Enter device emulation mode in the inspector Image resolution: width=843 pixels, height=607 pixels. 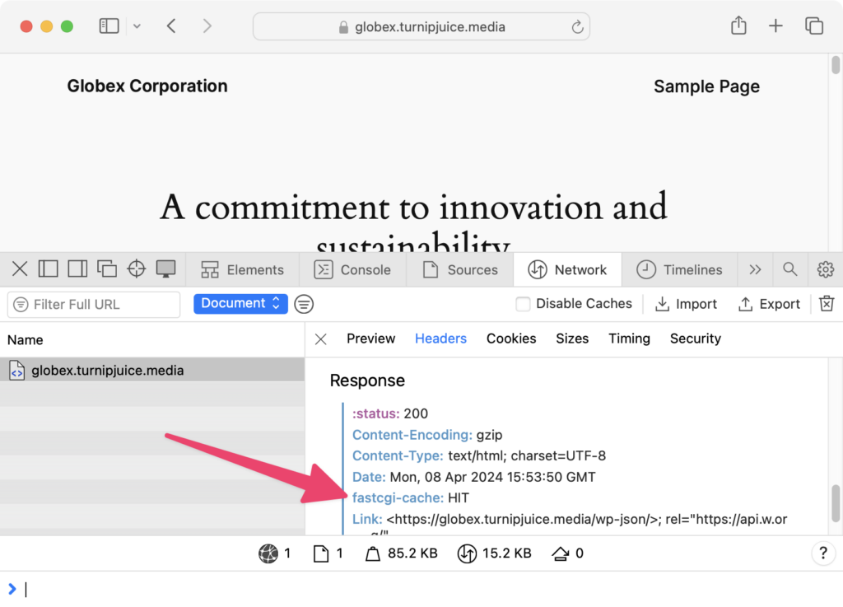click(165, 268)
